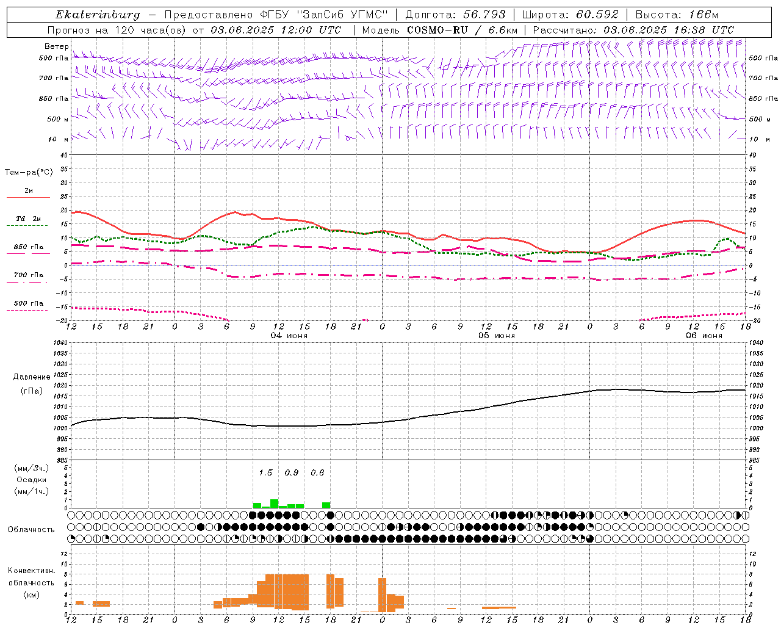This screenshot has width=781, height=625.
Task: Click the "(км)" convective cloud unit label
Action: 32,594
